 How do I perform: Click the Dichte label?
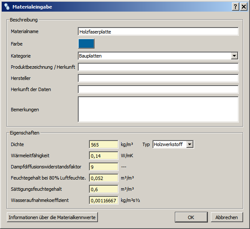click(17, 144)
